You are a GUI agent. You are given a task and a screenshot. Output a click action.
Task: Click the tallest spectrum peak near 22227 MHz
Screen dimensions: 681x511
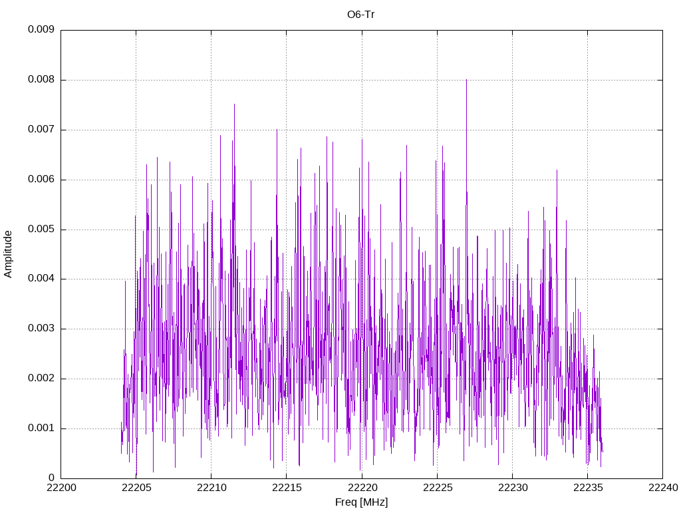pyautogui.click(x=466, y=81)
